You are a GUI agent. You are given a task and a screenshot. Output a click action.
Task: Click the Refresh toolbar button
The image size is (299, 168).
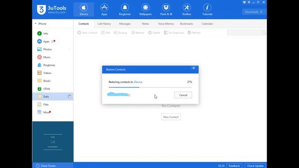pyautogui.click(x=194, y=33)
